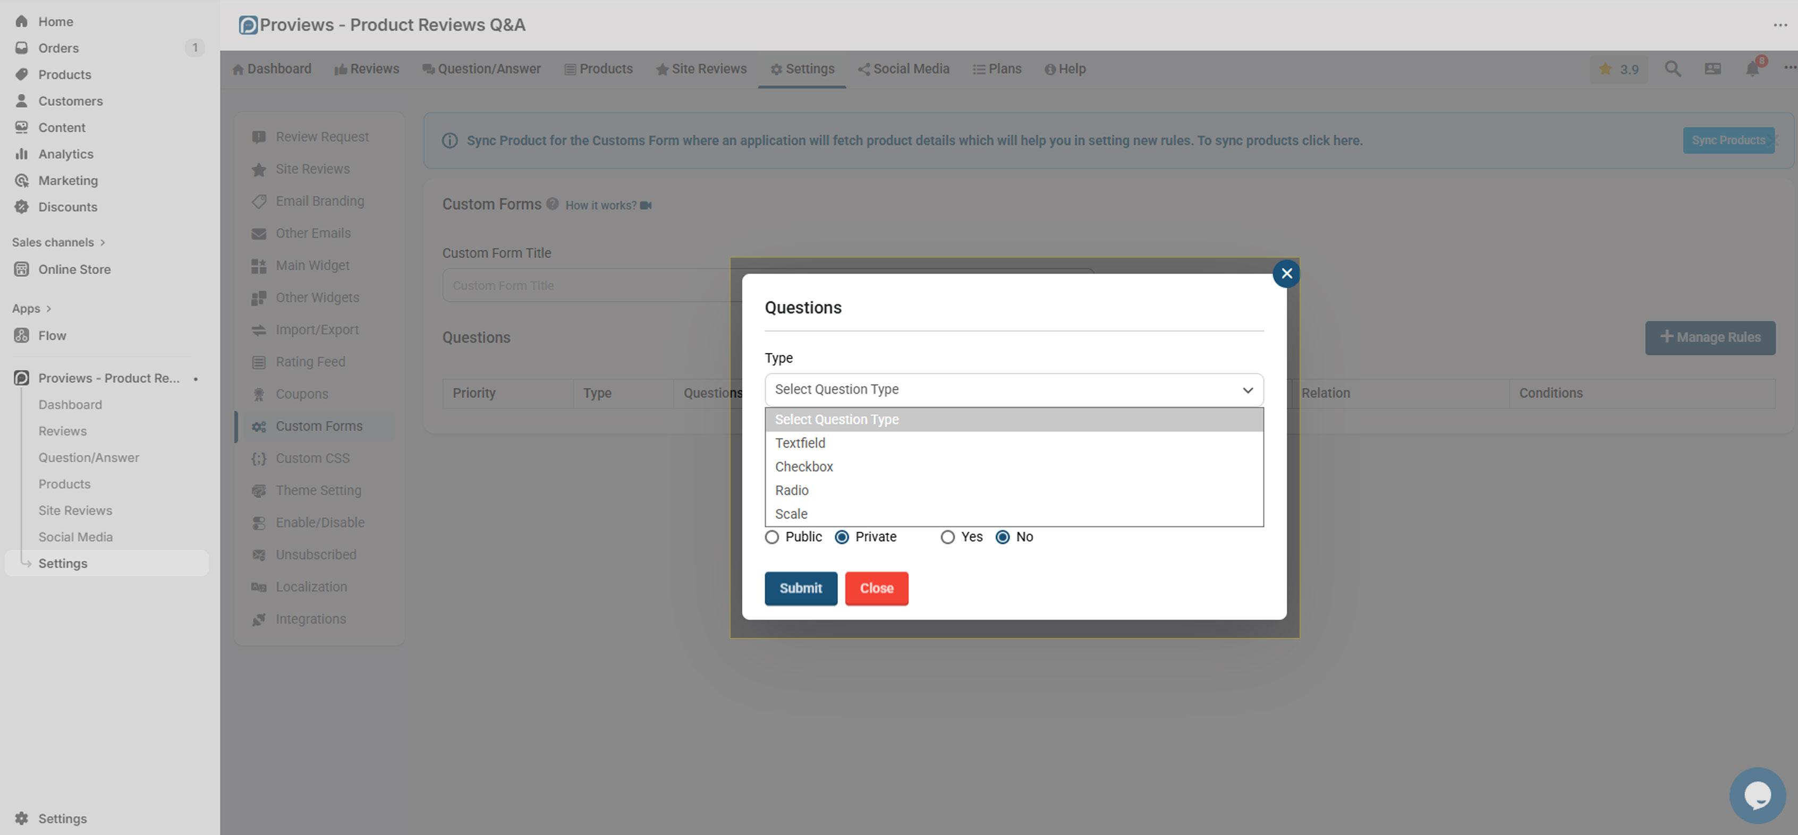Open the Theme Setting section

click(318, 490)
